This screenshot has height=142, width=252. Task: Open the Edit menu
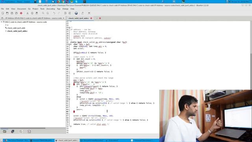pyautogui.click(x=7, y=9)
